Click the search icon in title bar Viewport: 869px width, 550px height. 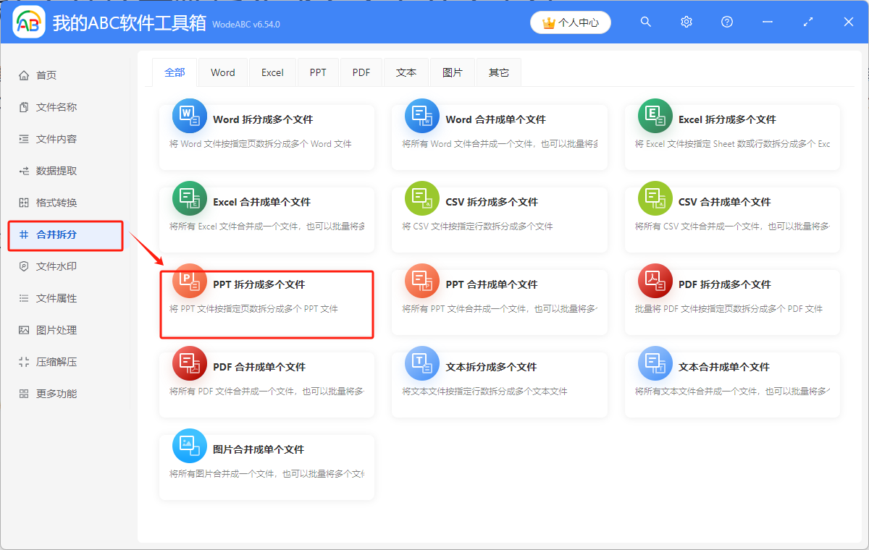click(645, 22)
